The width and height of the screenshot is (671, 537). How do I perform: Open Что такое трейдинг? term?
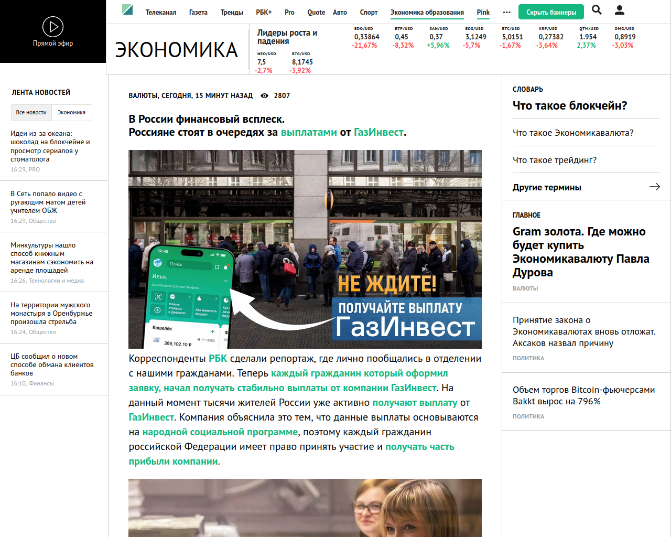pyautogui.click(x=555, y=160)
